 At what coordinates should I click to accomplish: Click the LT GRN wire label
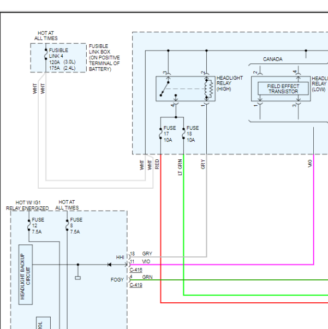coord(180,167)
